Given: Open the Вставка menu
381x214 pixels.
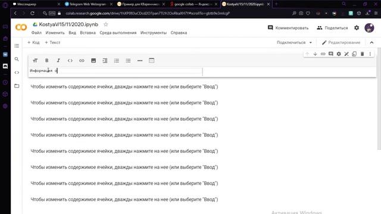Looking at the screenshot, I should coord(88,33).
